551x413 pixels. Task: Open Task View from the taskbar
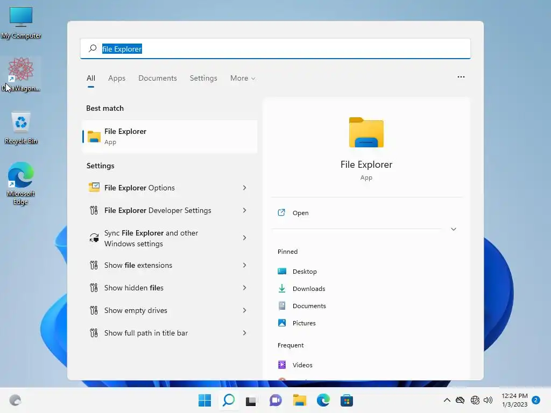[x=251, y=401]
